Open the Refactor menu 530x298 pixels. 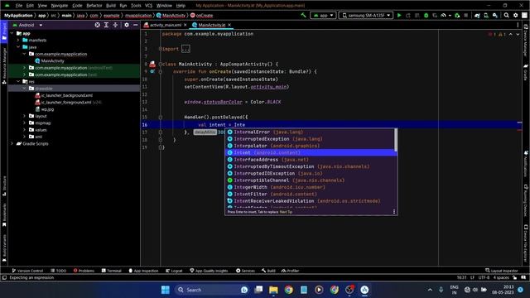94,6
